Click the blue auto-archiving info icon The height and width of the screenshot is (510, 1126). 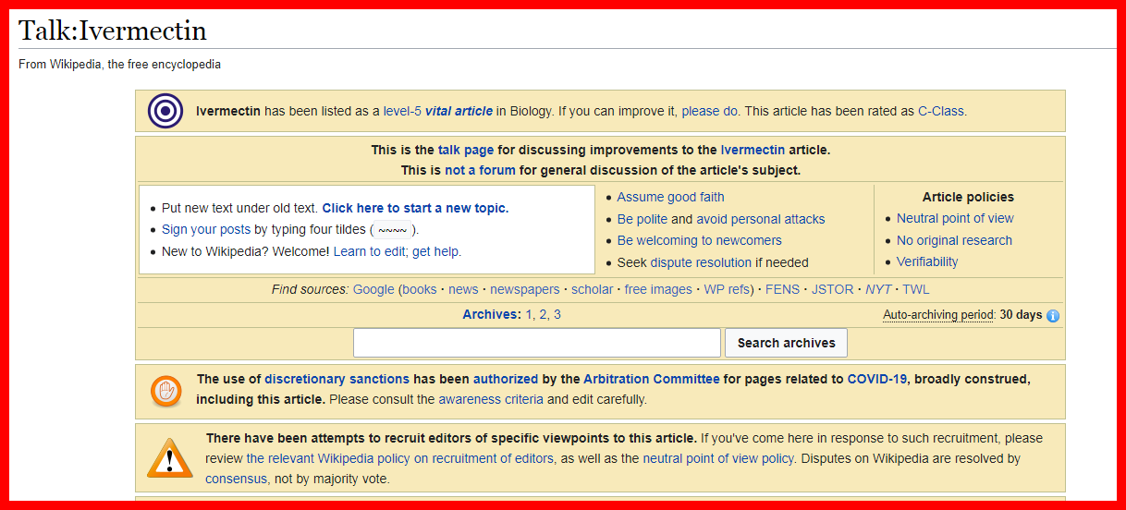(1053, 316)
